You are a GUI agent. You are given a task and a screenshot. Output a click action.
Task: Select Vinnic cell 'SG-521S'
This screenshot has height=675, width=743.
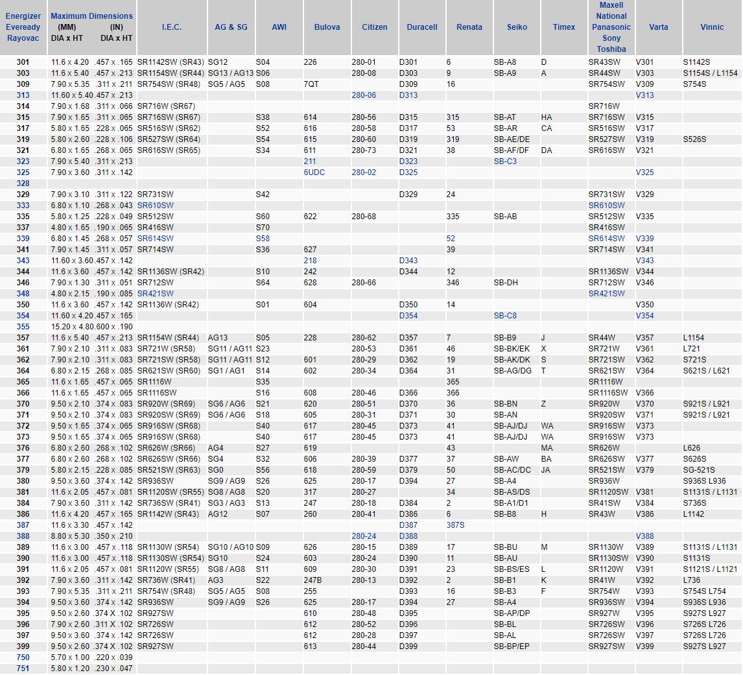point(699,470)
